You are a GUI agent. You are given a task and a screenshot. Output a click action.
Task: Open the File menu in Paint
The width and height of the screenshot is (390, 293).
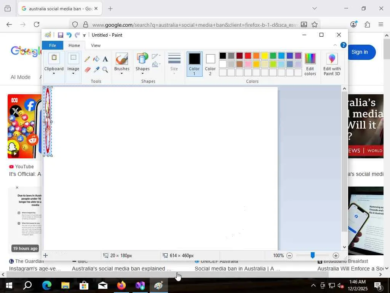53,45
